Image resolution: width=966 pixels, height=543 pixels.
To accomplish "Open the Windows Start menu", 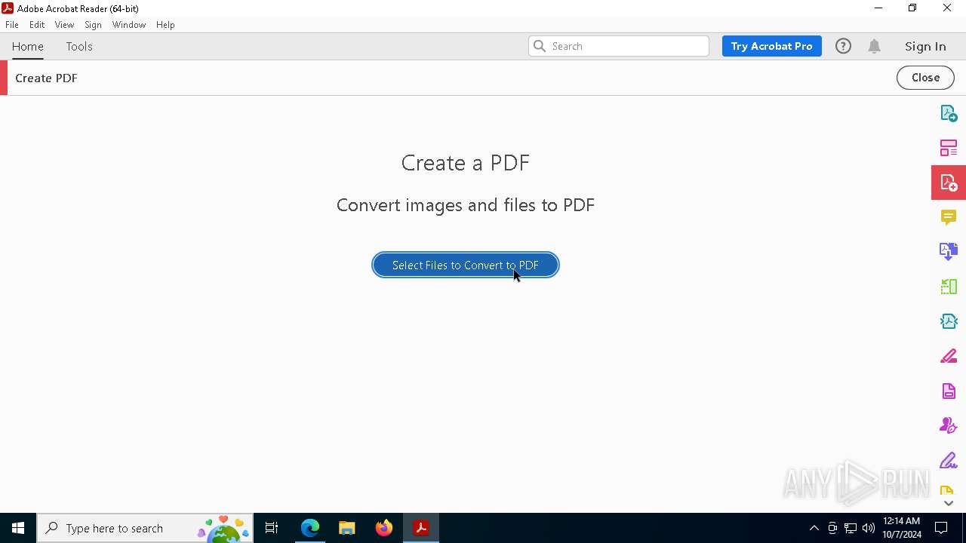I will point(18,528).
